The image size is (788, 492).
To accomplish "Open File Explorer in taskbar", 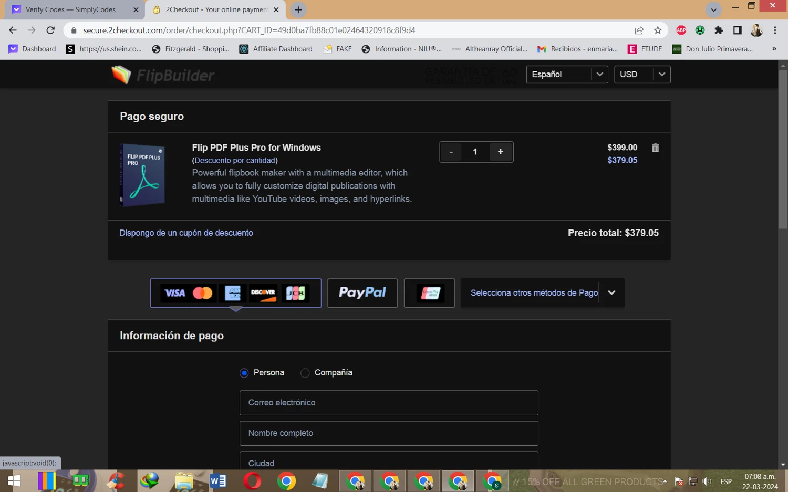I will coord(184,481).
